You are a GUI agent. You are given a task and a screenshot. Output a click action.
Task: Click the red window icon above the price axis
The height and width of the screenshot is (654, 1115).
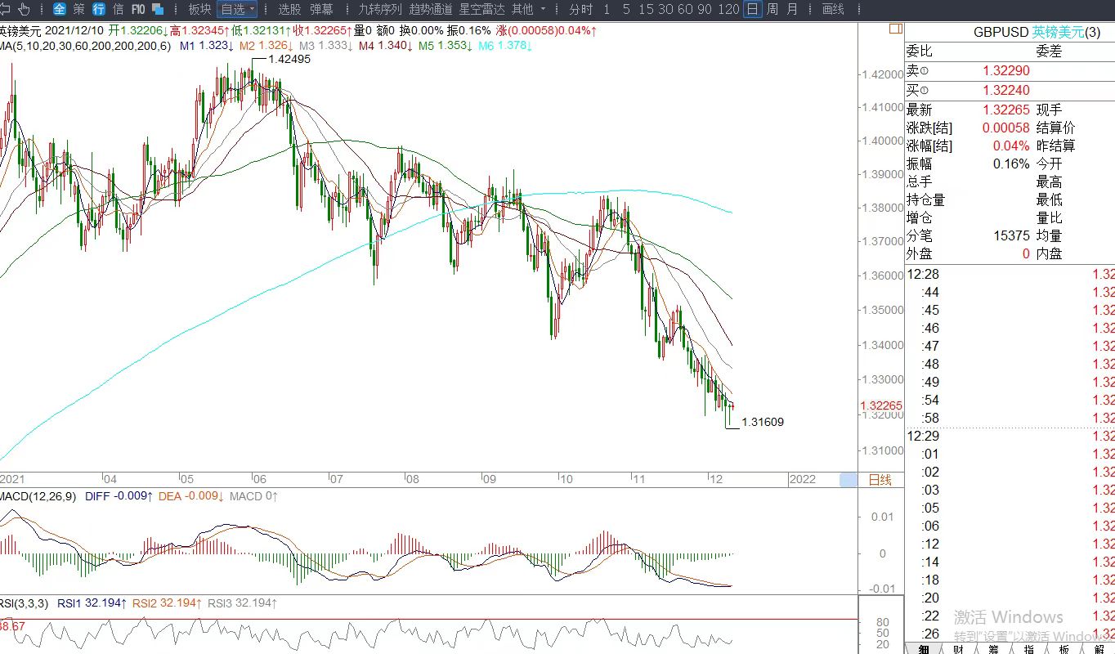[x=895, y=29]
